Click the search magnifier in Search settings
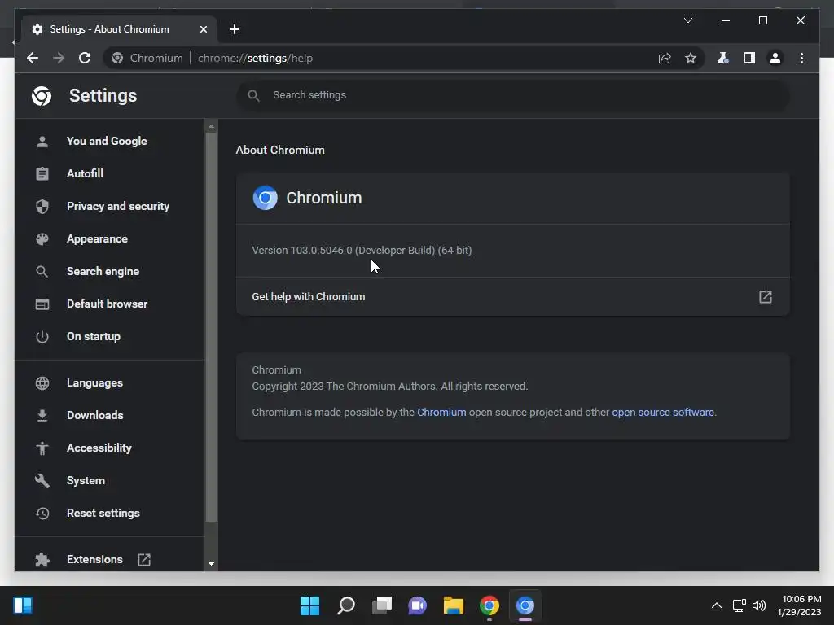 point(254,96)
